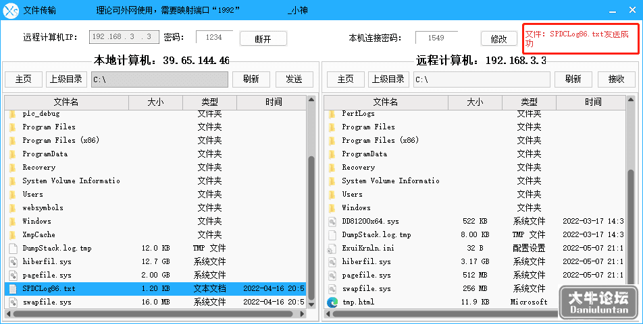Screen dimensions: 643x324
Task: Click the local hiberfil.sys system file icon
Action: (x=13, y=262)
